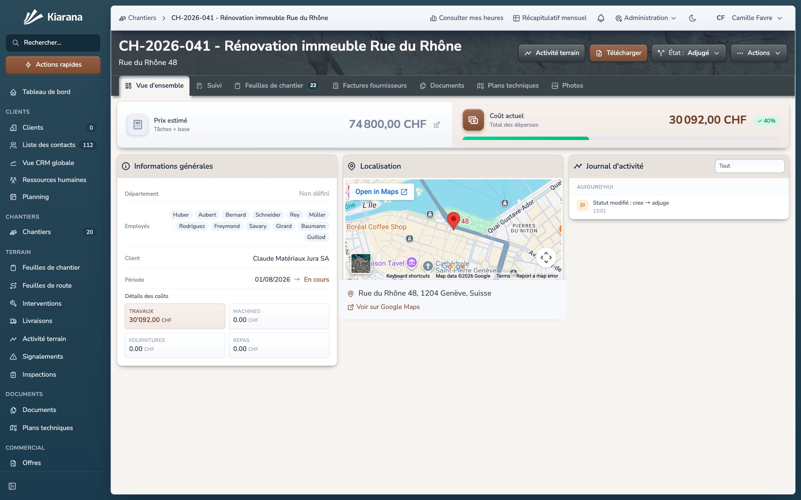Open the Plans techniques tab
This screenshot has height=500, width=801.
508,86
